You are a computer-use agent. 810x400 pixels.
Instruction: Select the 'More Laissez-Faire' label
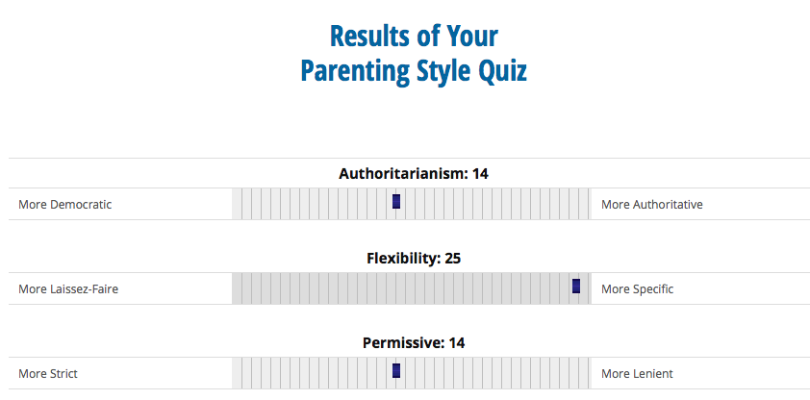click(68, 289)
